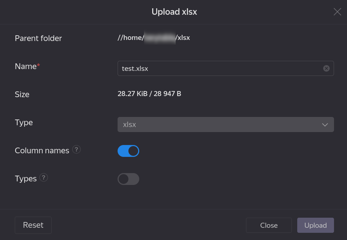347x240 pixels.
Task: Click the "Type" label text
Action: (24, 122)
